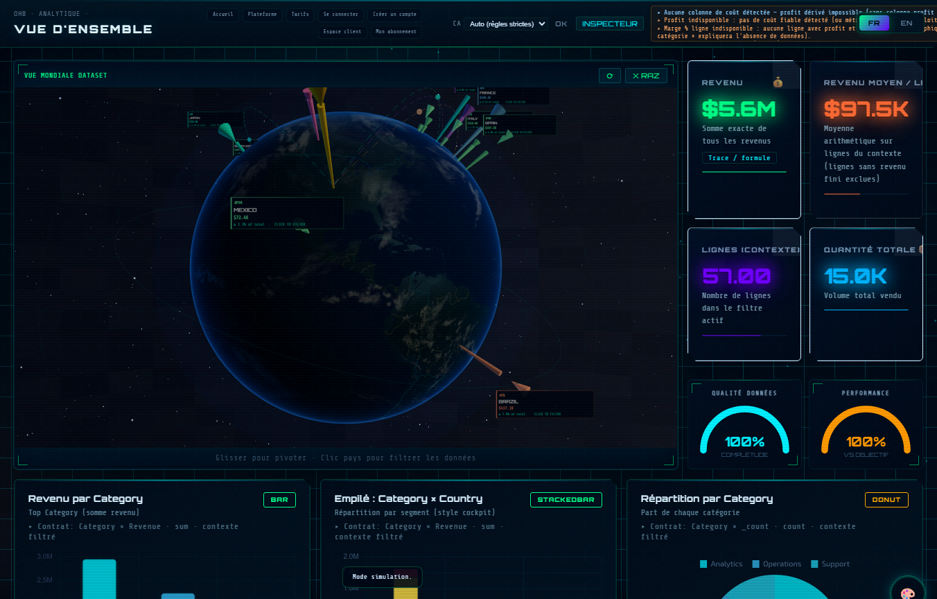Choose Créer un compte
937x599 pixels.
pos(394,14)
